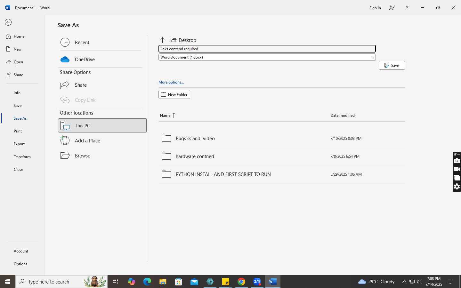Image resolution: width=461 pixels, height=288 pixels.
Task: Click date '7/10/2025 8:03 PM'
Action: coord(346,139)
